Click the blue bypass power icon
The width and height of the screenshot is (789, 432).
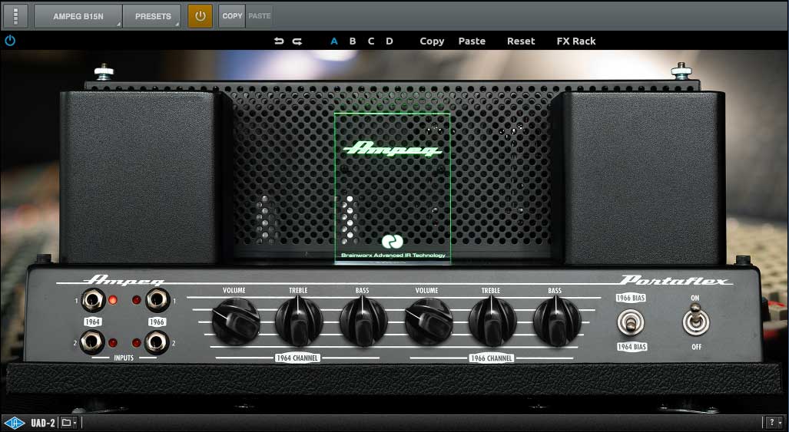(10, 41)
